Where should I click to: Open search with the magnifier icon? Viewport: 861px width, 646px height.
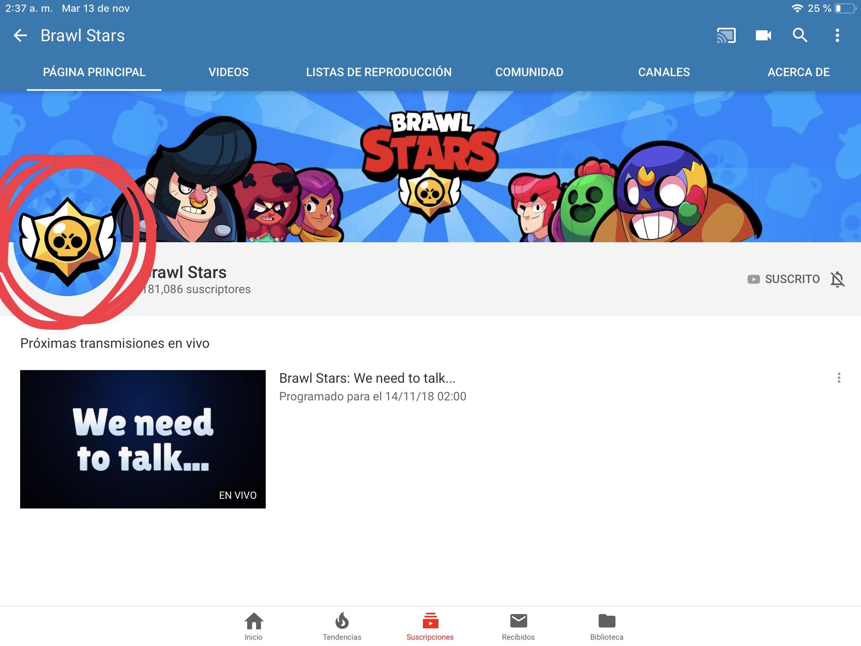pyautogui.click(x=800, y=35)
